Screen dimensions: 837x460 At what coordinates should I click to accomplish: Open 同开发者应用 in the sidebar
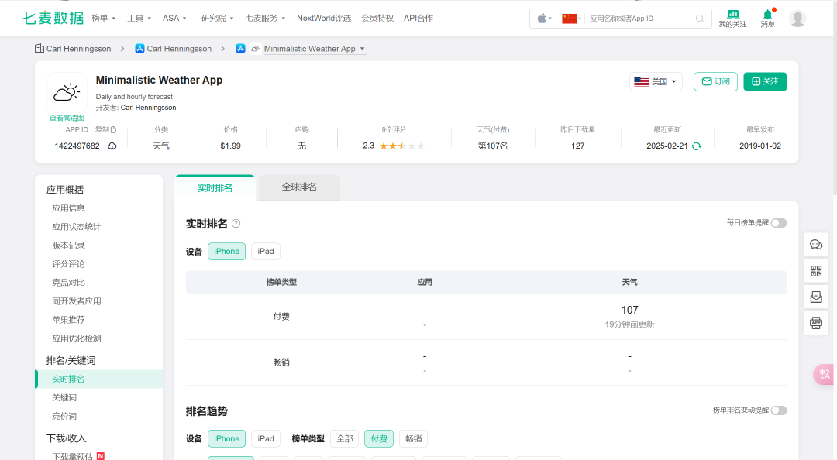click(x=76, y=301)
